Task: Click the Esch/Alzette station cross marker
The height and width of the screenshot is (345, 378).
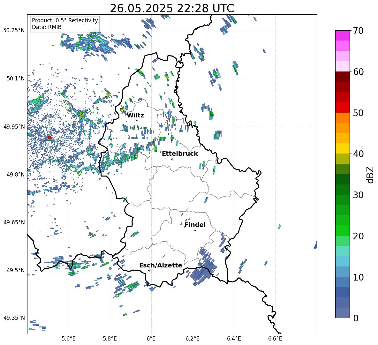Action: (149, 271)
